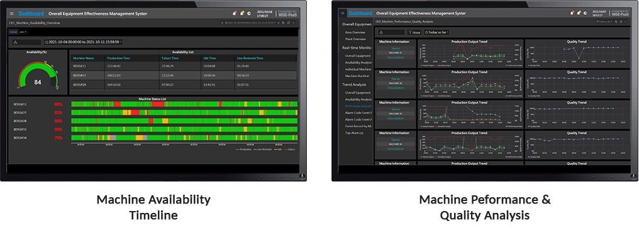Click refresh icon in Performance dashboard toolbar

(x=621, y=21)
